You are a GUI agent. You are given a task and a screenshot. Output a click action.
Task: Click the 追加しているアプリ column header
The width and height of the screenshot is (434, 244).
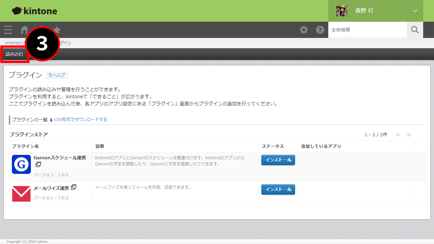[321, 146]
